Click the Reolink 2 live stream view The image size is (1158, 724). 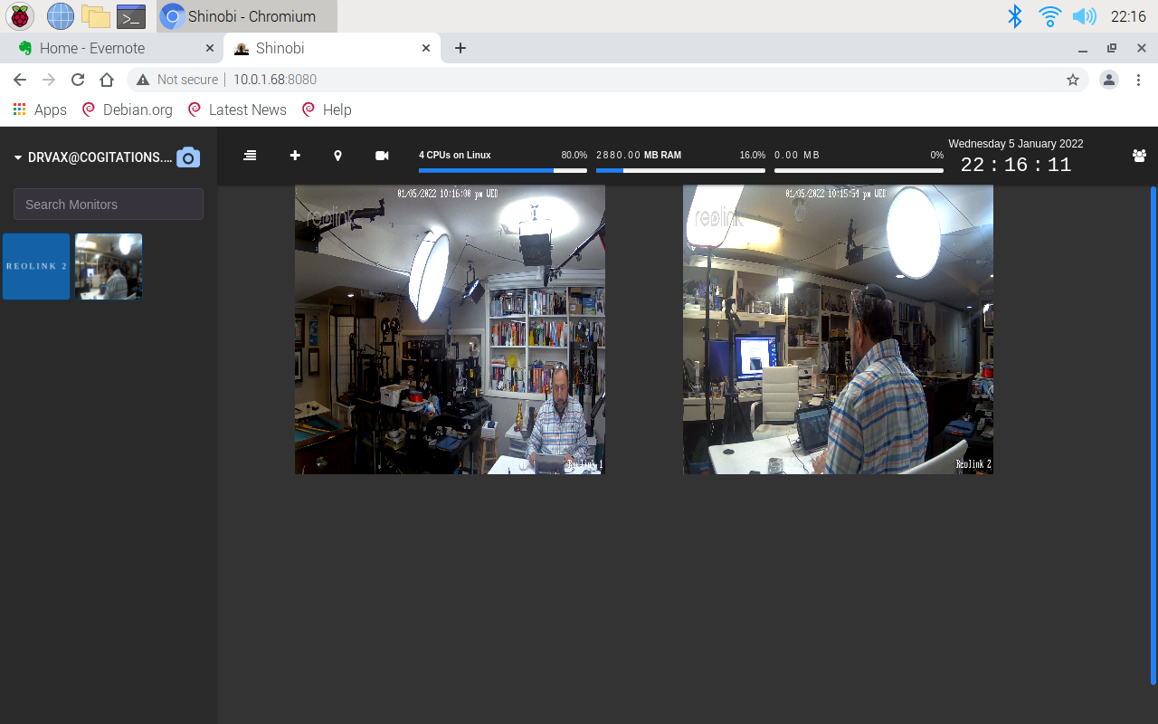(838, 329)
